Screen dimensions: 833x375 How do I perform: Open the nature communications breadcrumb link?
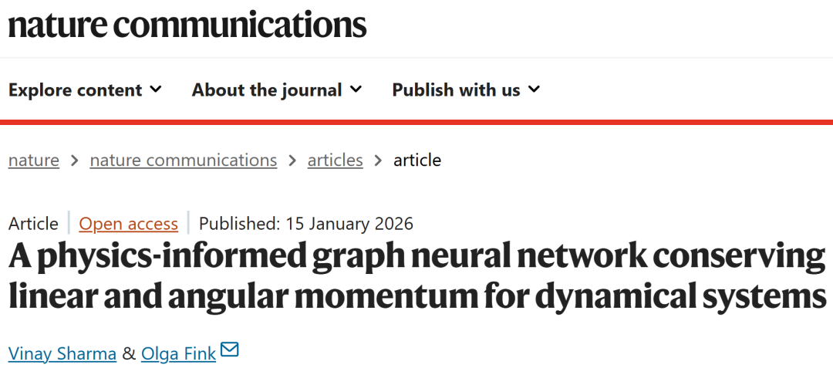[x=184, y=160]
